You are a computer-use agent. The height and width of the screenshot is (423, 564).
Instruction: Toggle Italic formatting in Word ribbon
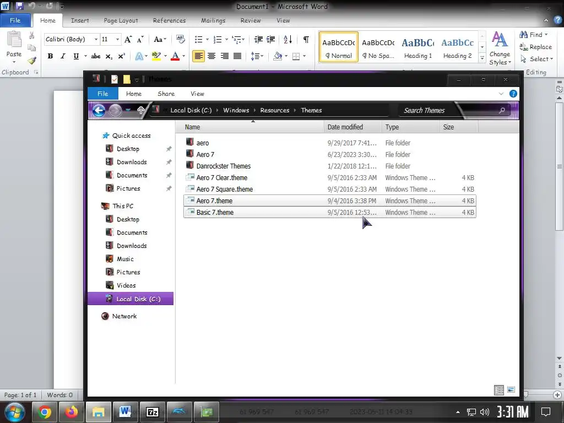click(x=63, y=56)
